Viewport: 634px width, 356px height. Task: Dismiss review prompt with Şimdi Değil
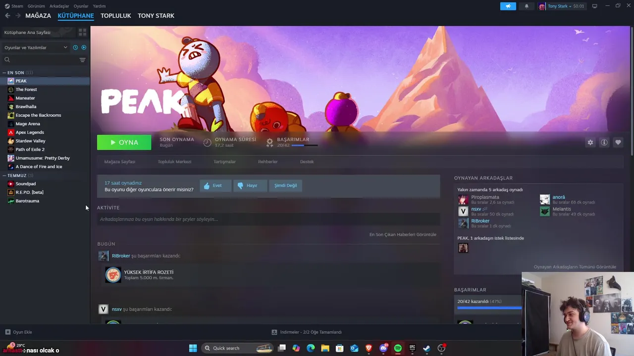286,185
